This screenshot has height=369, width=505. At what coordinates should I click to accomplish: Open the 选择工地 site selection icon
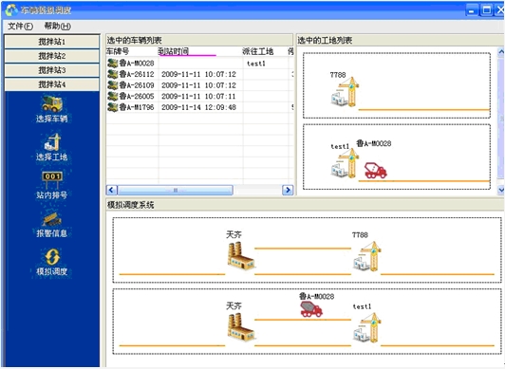[52, 147]
